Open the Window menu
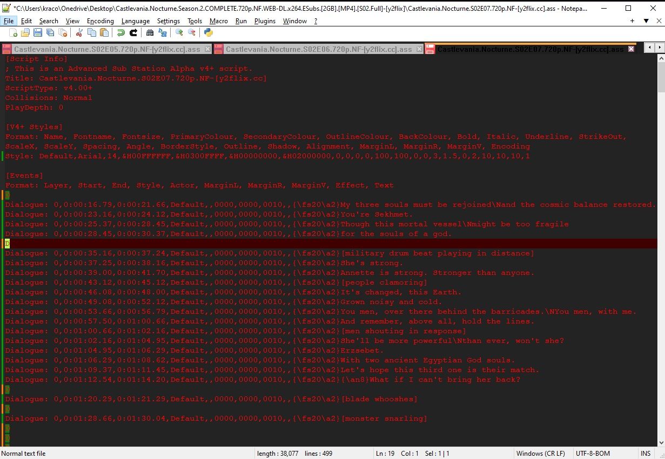The image size is (665, 459). pyautogui.click(x=295, y=21)
